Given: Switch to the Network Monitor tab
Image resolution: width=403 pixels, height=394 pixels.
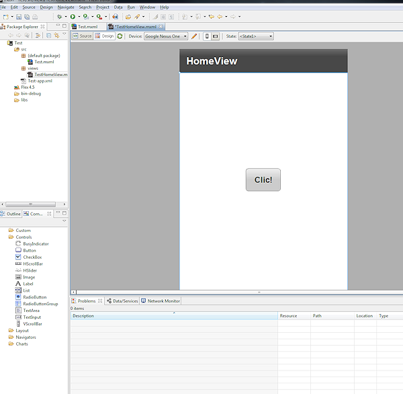Looking at the screenshot, I should (x=161, y=301).
